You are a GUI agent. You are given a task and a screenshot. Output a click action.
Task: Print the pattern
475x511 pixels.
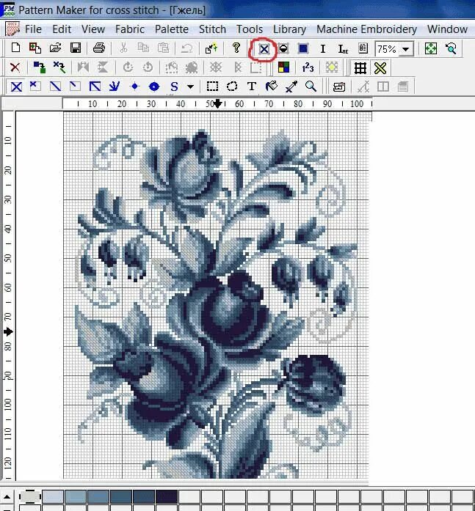99,48
